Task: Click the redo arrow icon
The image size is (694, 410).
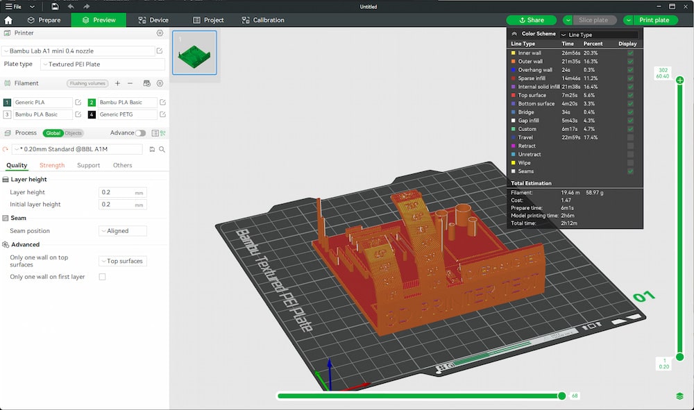Action: click(x=86, y=7)
